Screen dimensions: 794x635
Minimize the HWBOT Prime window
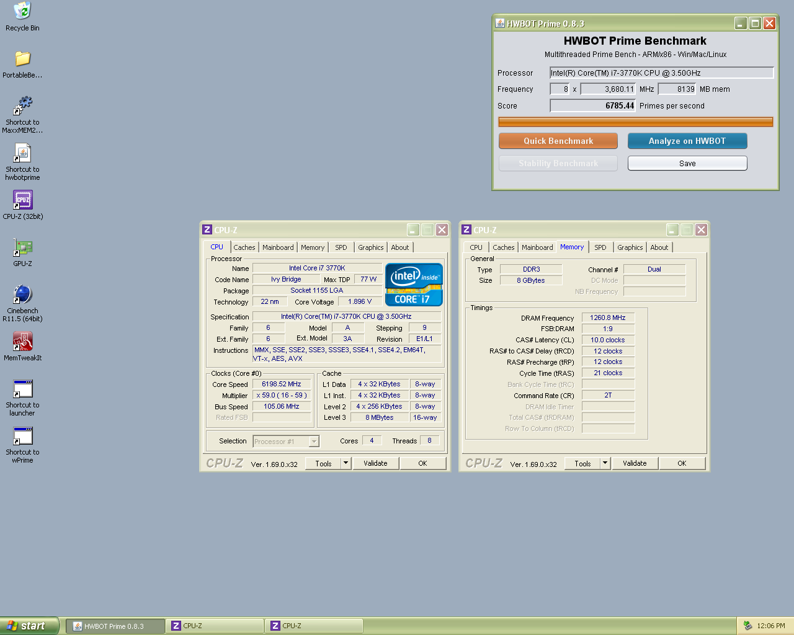click(741, 24)
